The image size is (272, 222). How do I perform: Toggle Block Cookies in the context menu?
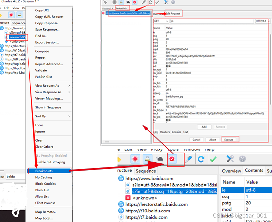[46, 184]
